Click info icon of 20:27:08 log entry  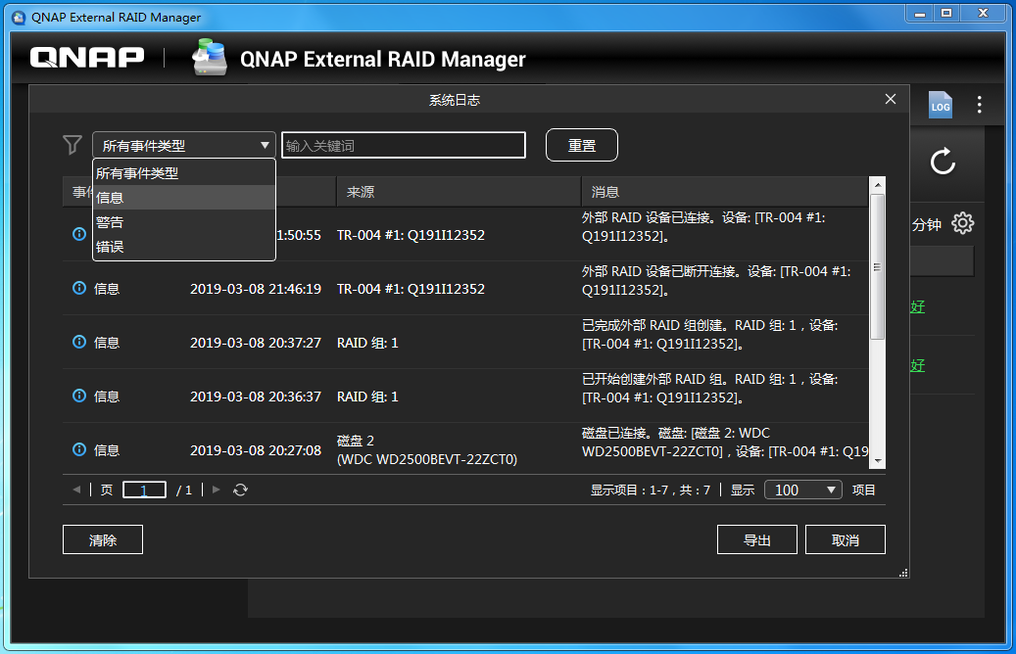coord(79,449)
